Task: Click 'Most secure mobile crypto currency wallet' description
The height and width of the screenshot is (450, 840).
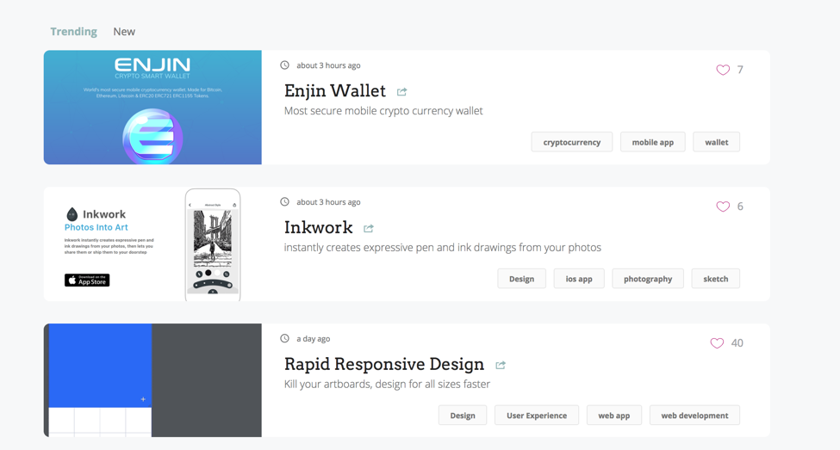Action: [x=383, y=111]
